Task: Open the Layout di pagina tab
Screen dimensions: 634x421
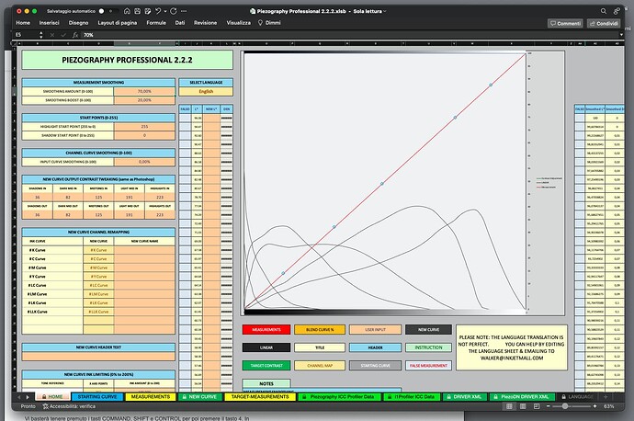Action: [118, 23]
